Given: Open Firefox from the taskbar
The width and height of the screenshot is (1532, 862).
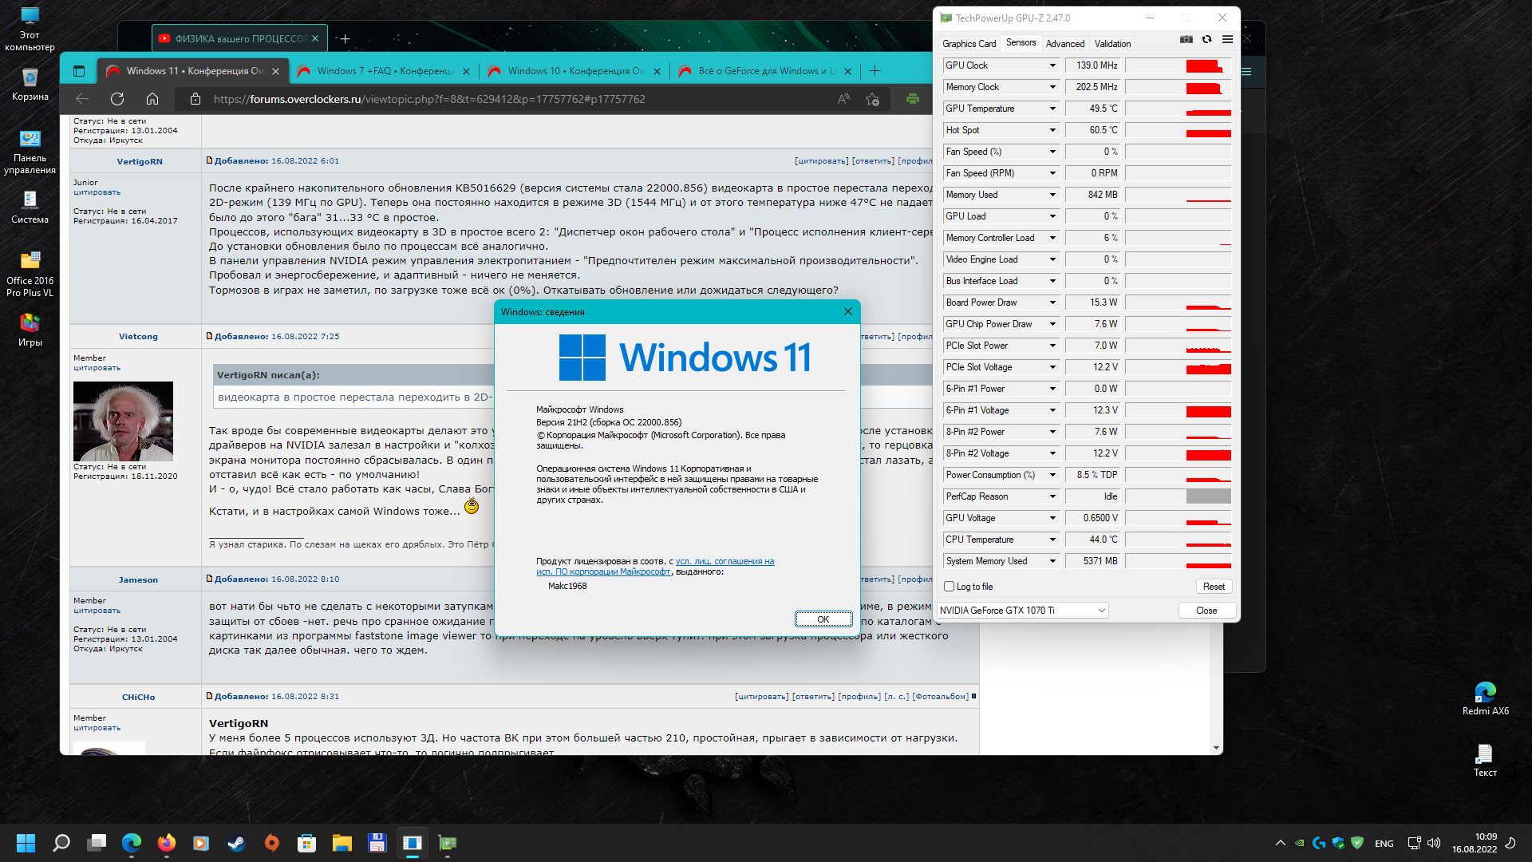Looking at the screenshot, I should pos(166,843).
